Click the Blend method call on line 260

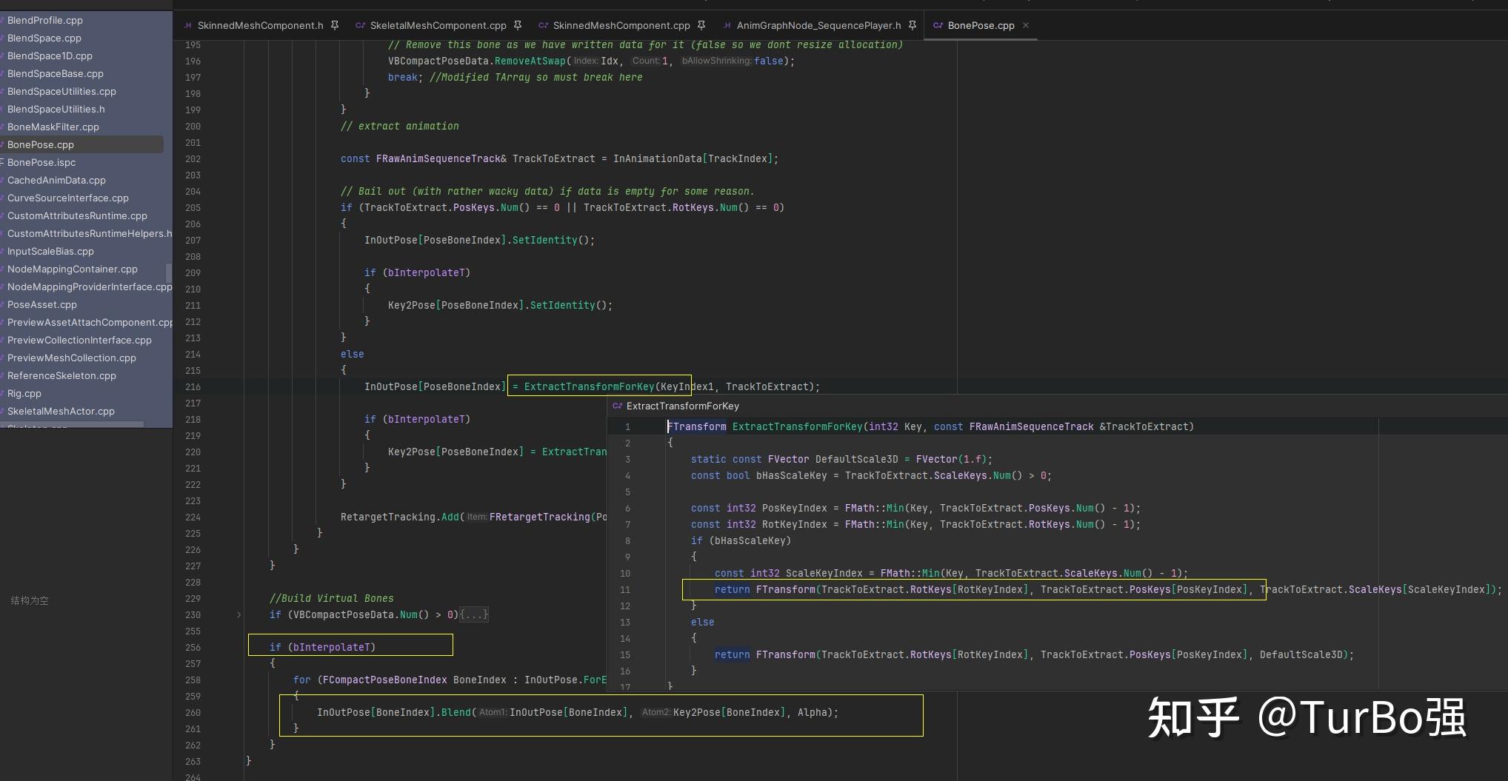pos(456,712)
